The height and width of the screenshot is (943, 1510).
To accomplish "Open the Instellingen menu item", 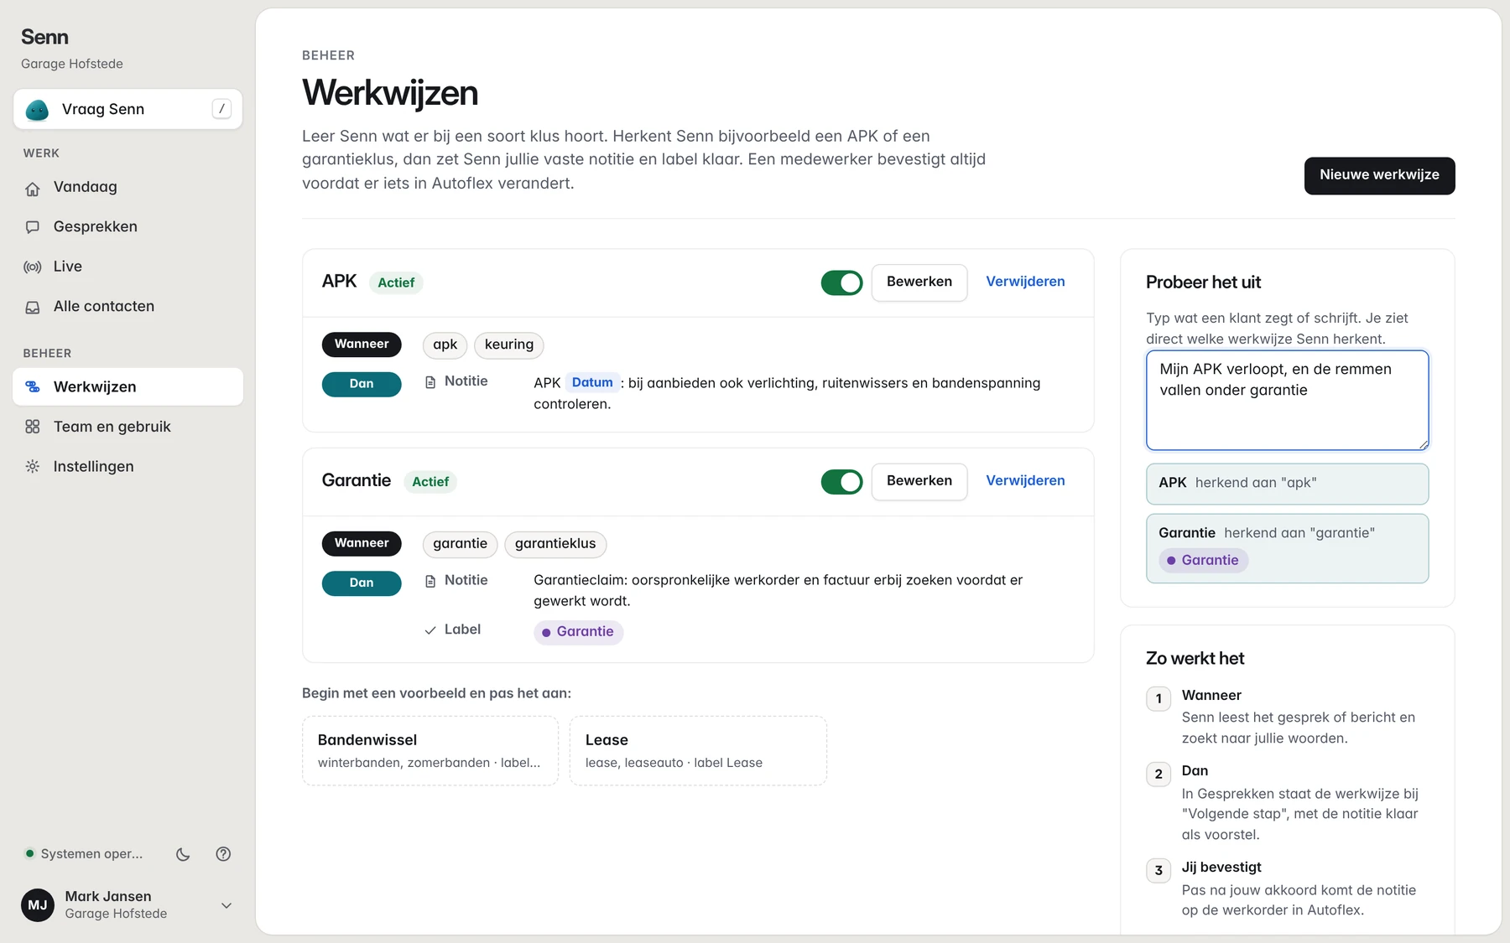I will [128, 466].
